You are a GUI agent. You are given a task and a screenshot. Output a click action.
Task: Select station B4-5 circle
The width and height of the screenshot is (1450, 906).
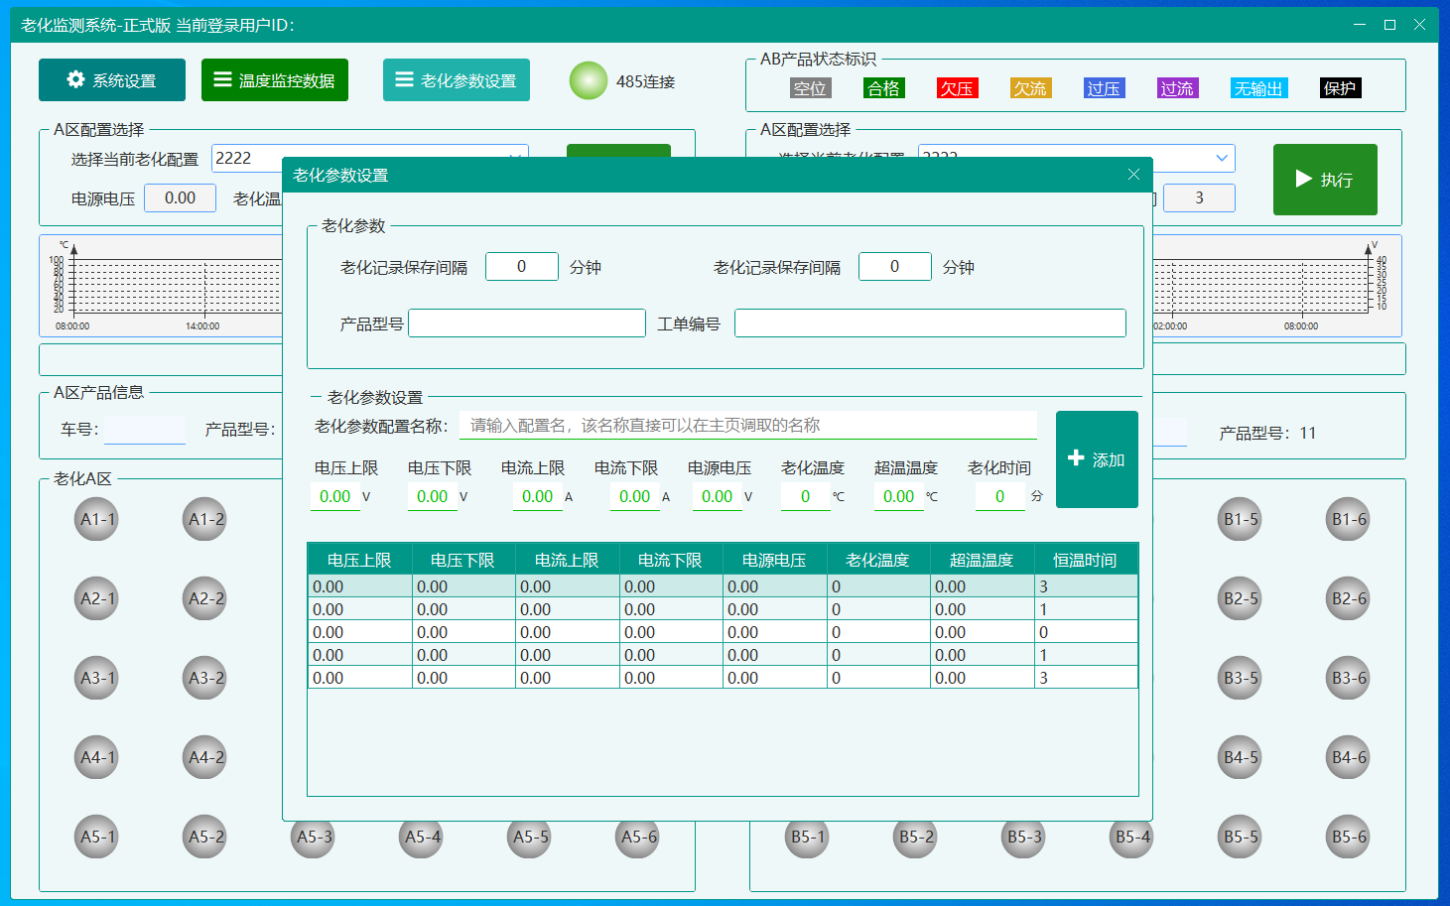click(x=1241, y=757)
